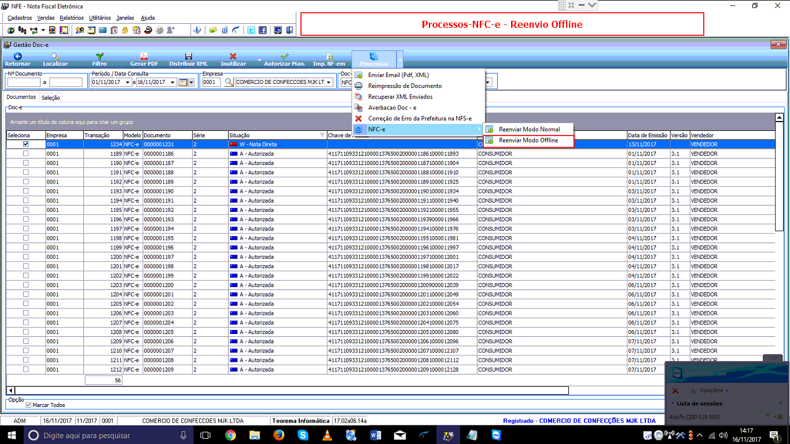Collapse the Lista de sessões section
The width and height of the screenshot is (790, 444).
click(673, 403)
